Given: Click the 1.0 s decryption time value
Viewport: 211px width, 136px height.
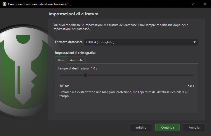Looking at the screenshot, I should coord(94,68).
